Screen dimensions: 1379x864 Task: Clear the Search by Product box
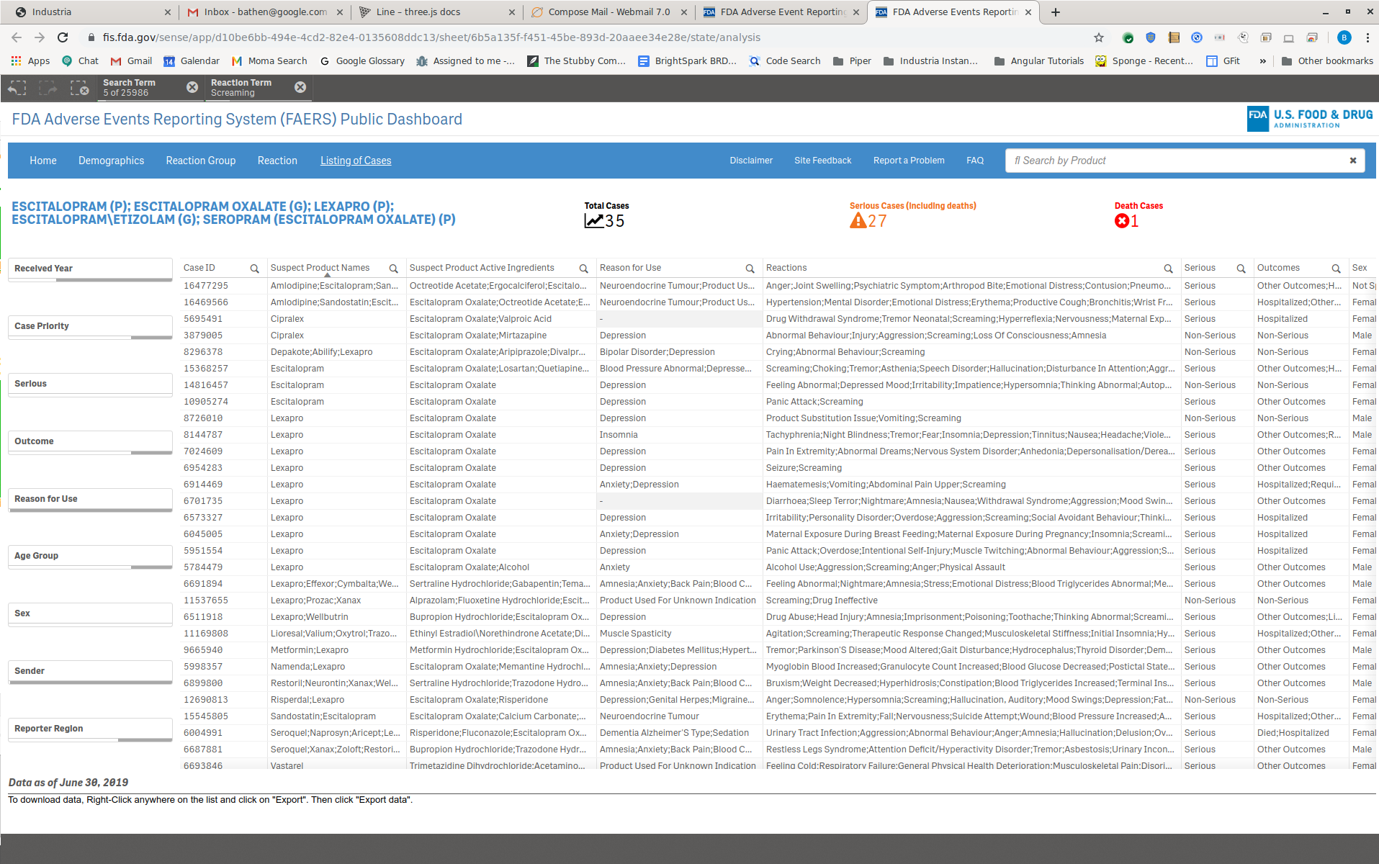[x=1352, y=161]
